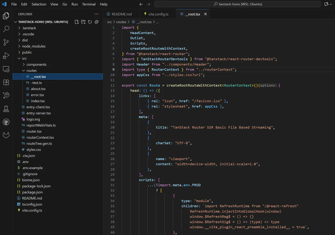Switch to the vite.config.ts tab
Viewport: 335px width, 235px height.
(158, 14)
